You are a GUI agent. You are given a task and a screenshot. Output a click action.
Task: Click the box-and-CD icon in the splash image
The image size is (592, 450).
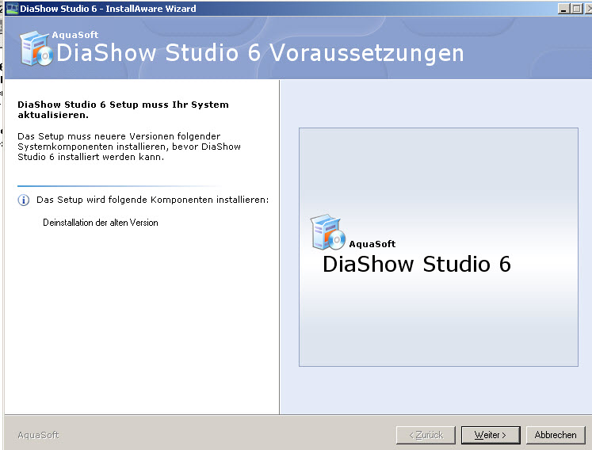click(327, 232)
